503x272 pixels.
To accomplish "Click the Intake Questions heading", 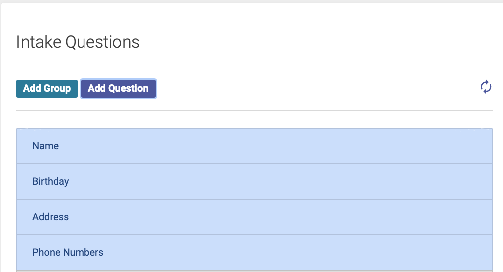I will [x=78, y=42].
